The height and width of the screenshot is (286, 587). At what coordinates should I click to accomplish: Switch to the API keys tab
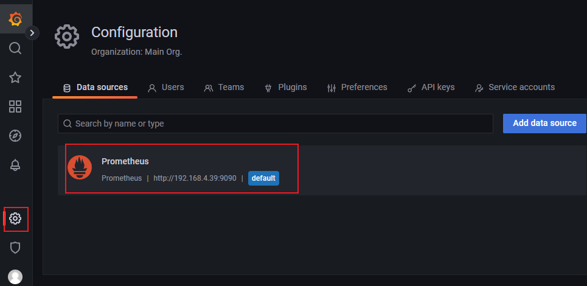[x=431, y=88]
